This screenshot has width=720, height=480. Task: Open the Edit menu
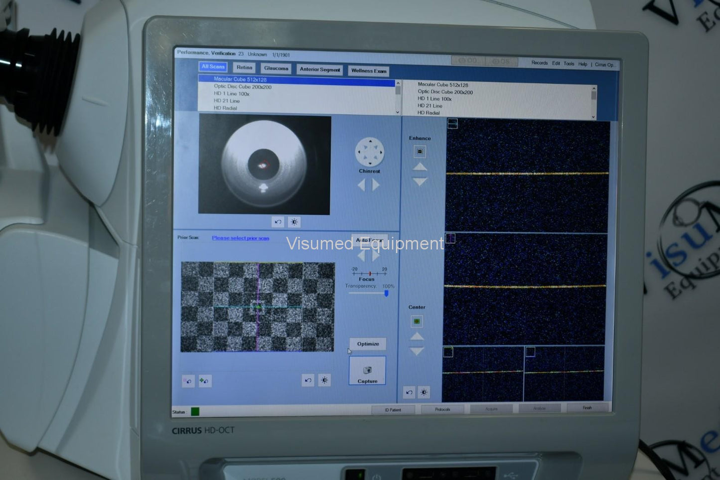556,63
